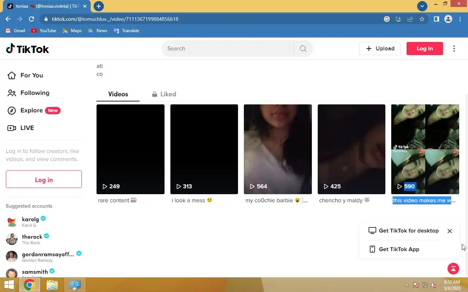Open File Explorer from the taskbar
Screen dimensions: 468x292
52,285
